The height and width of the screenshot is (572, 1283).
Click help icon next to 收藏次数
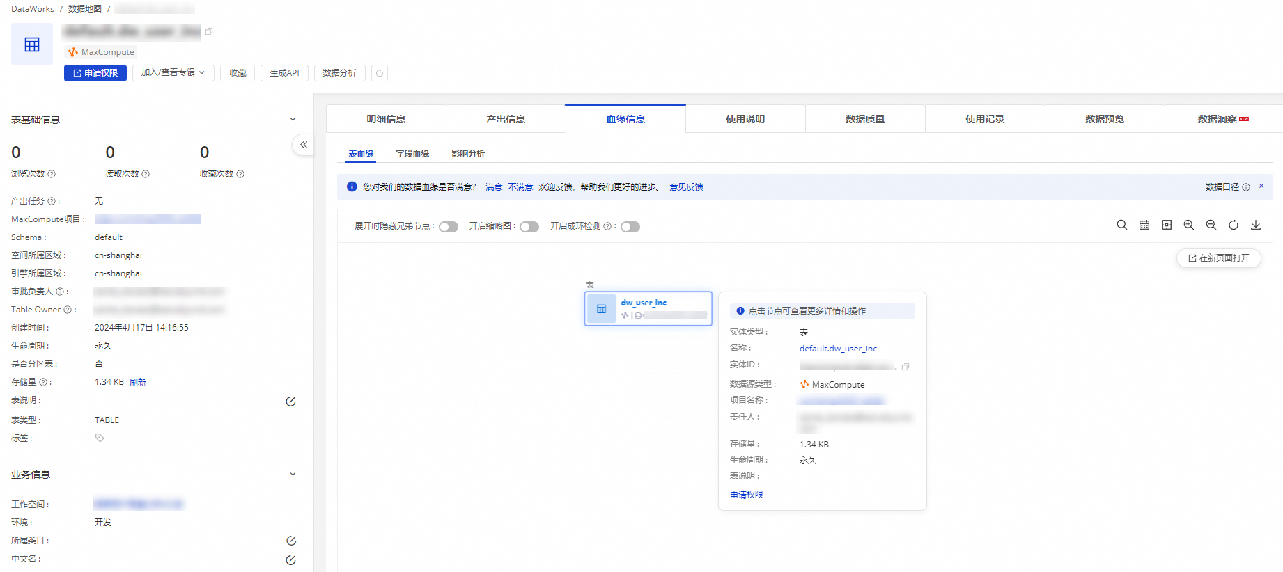(240, 174)
